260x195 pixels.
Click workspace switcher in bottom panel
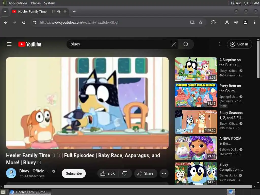pos(231,192)
